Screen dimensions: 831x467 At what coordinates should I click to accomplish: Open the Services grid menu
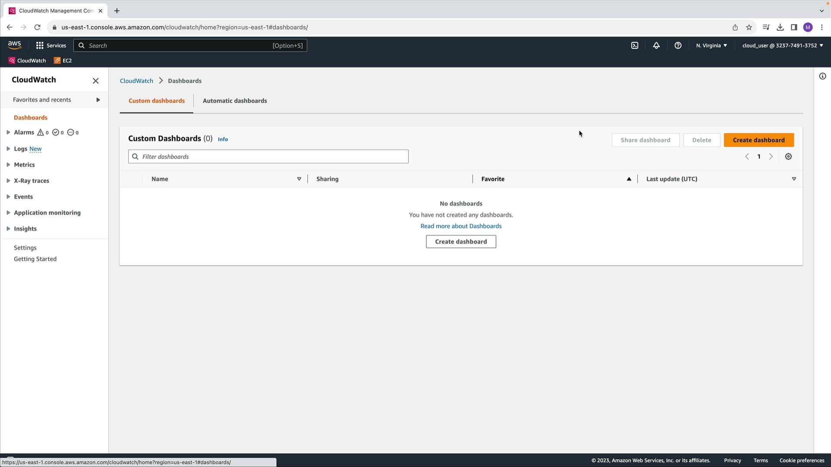tap(51, 45)
